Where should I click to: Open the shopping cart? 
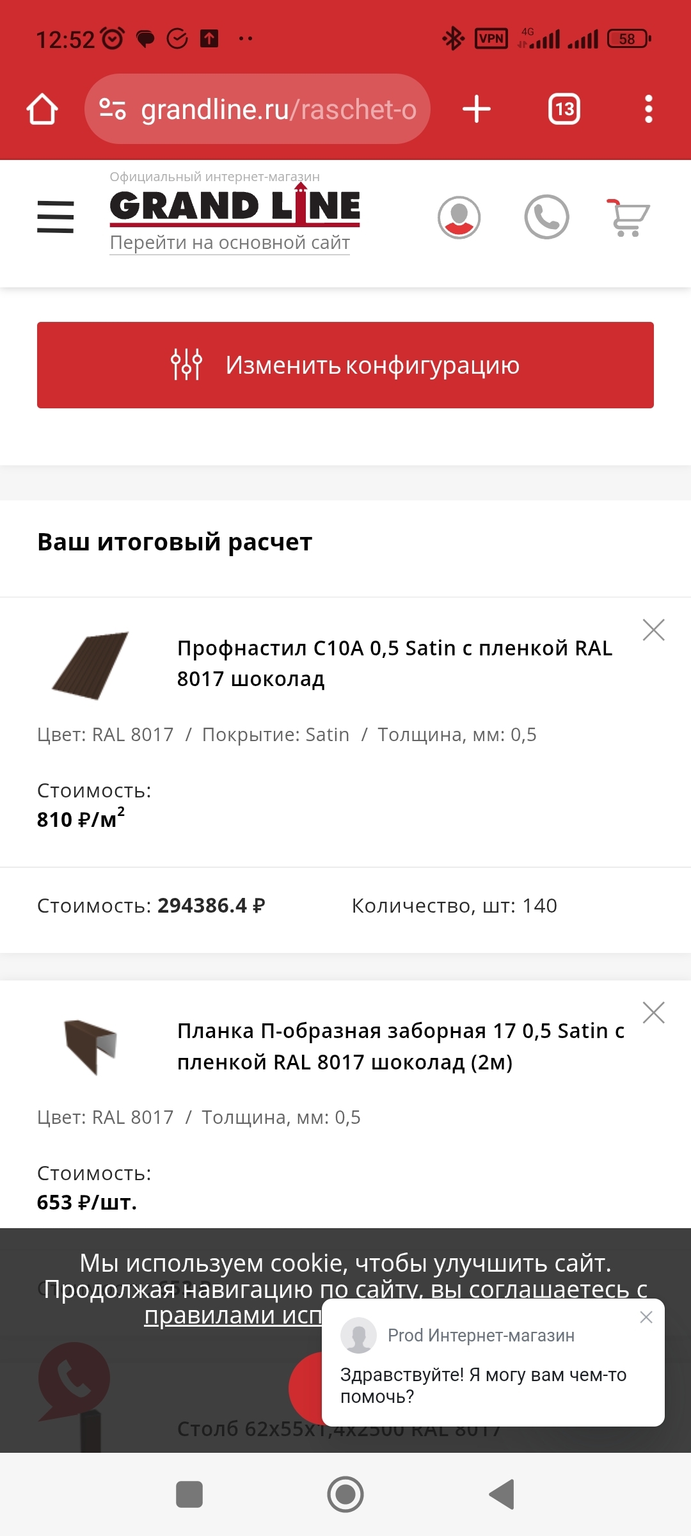pyautogui.click(x=628, y=218)
